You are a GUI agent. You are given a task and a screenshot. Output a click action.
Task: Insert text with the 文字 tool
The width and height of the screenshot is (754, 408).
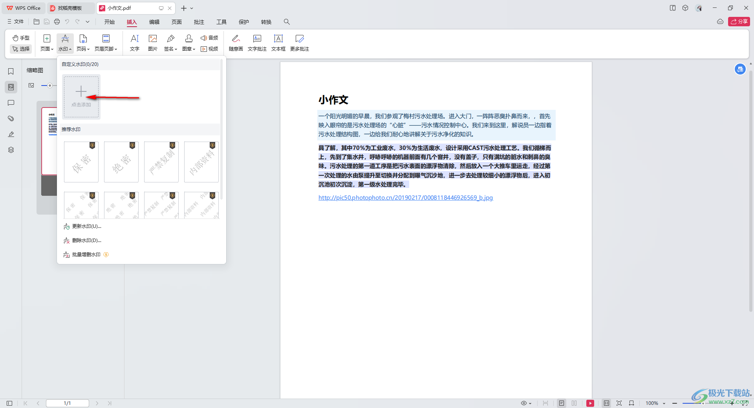pos(135,43)
